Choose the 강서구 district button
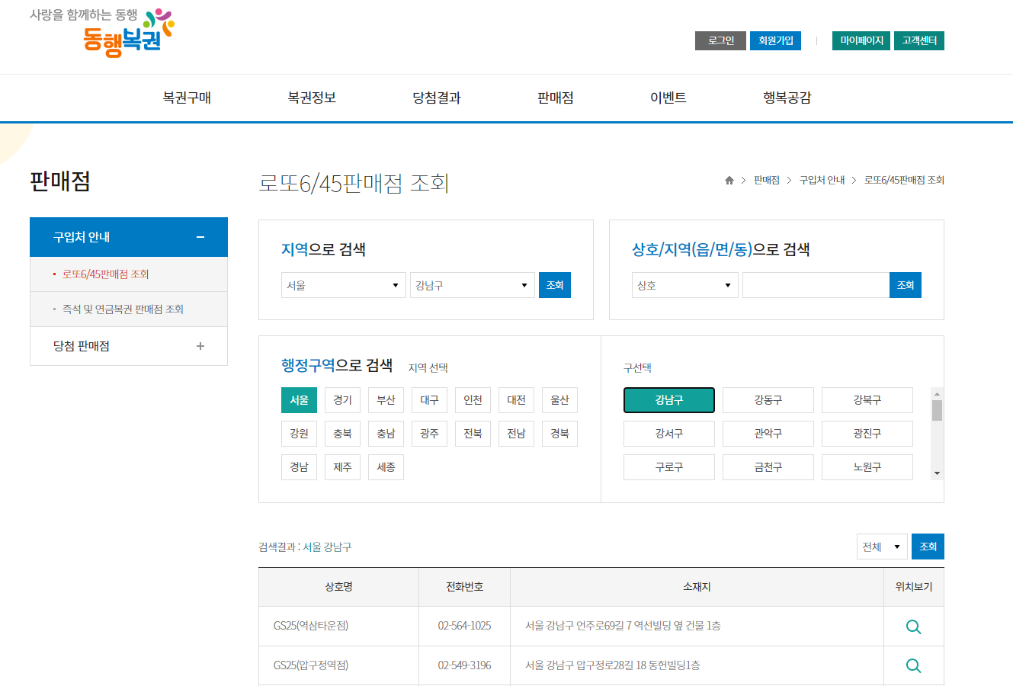 (669, 434)
